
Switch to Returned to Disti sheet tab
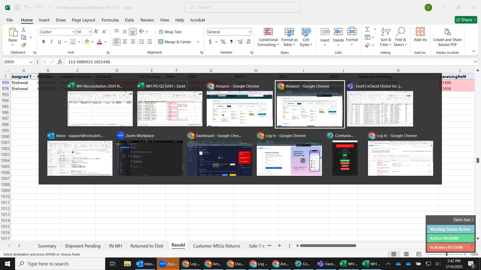tap(147, 246)
